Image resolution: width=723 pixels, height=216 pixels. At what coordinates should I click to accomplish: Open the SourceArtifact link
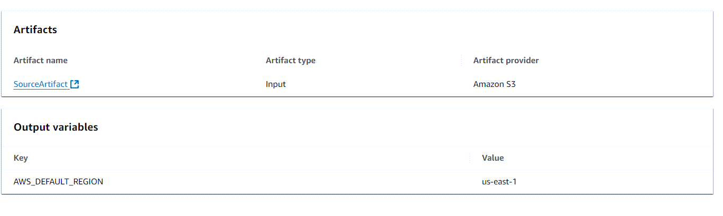(x=41, y=84)
